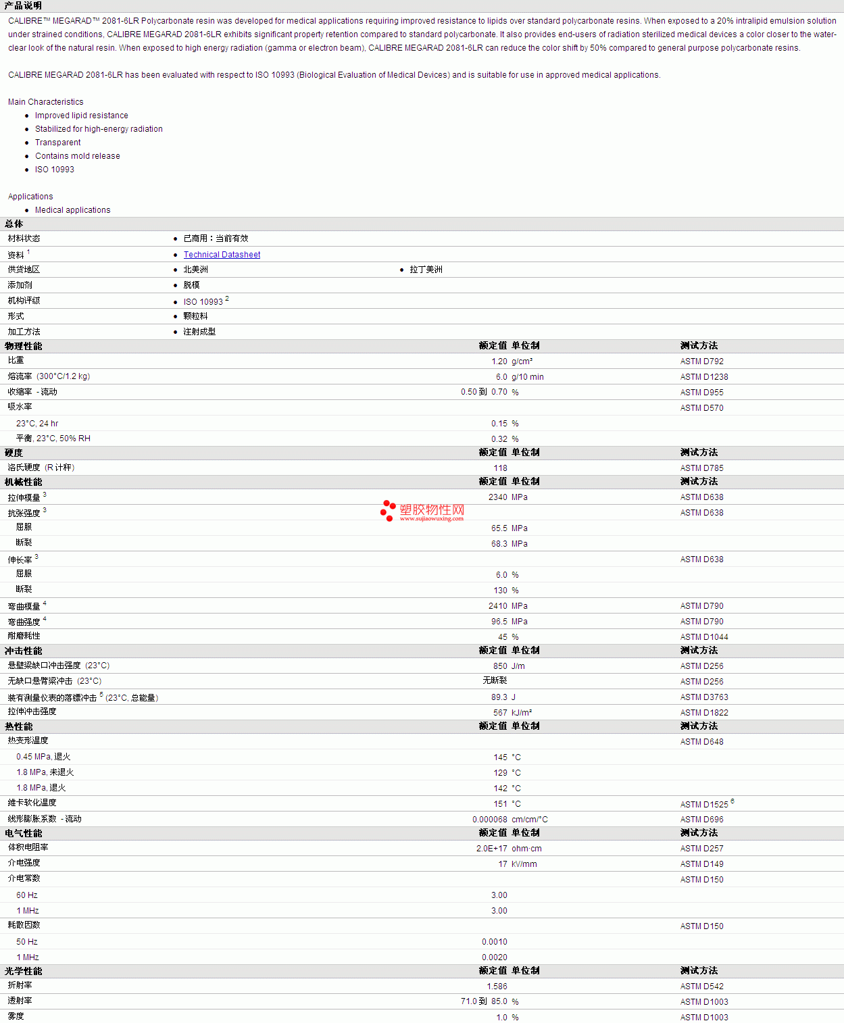
Task: Select the 无断裂 unnotched impact result
Action: coord(495,680)
